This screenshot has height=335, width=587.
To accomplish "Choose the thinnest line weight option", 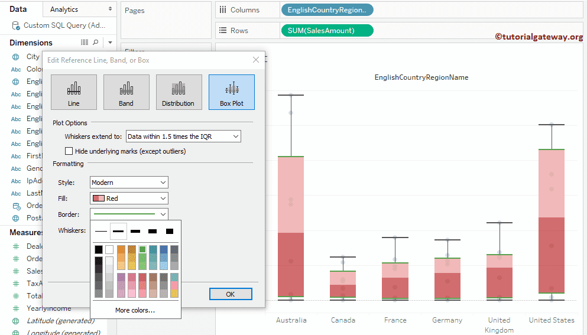I will point(101,232).
